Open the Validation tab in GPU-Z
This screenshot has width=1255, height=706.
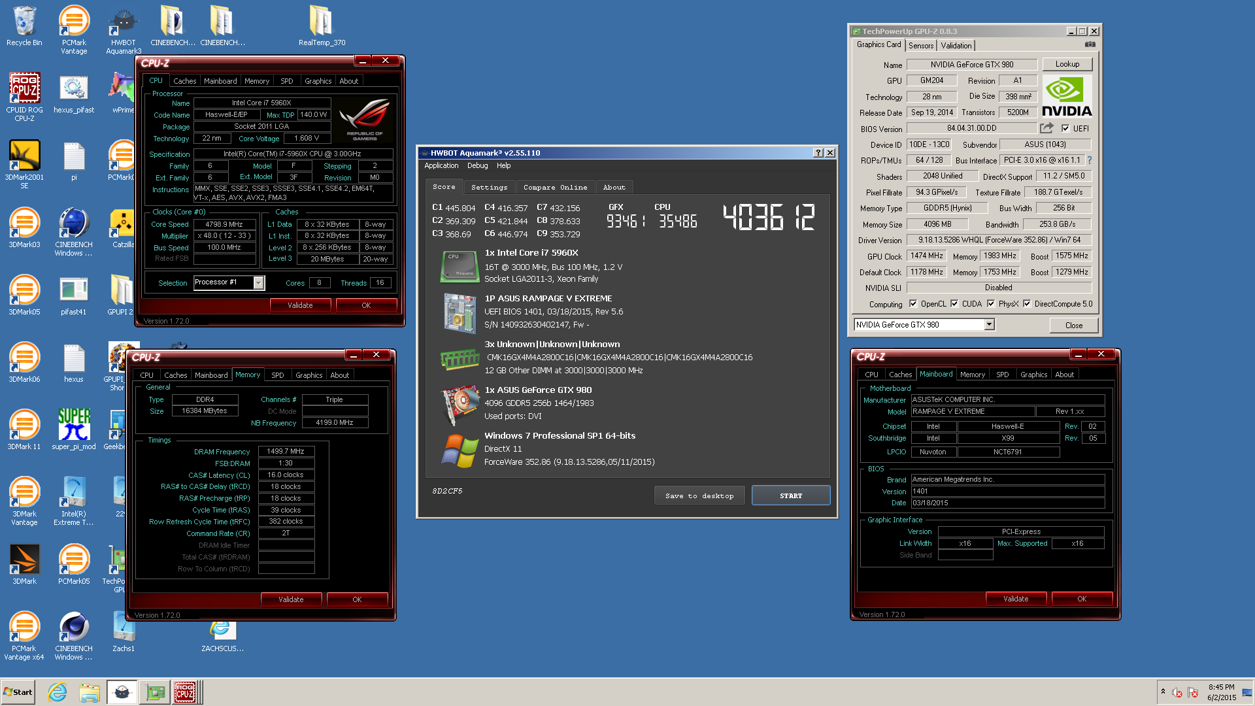click(x=956, y=46)
